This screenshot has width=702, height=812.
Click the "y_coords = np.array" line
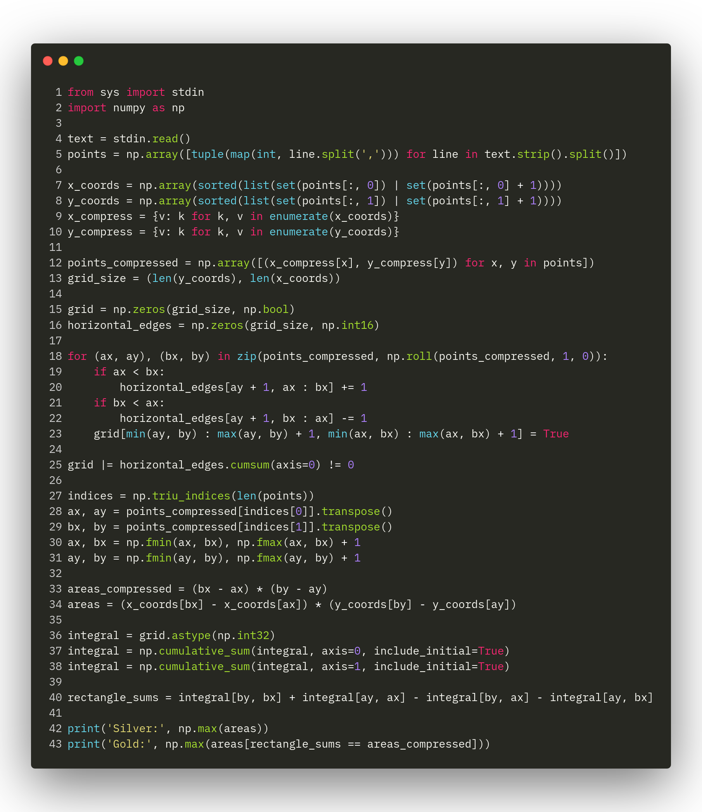(315, 201)
